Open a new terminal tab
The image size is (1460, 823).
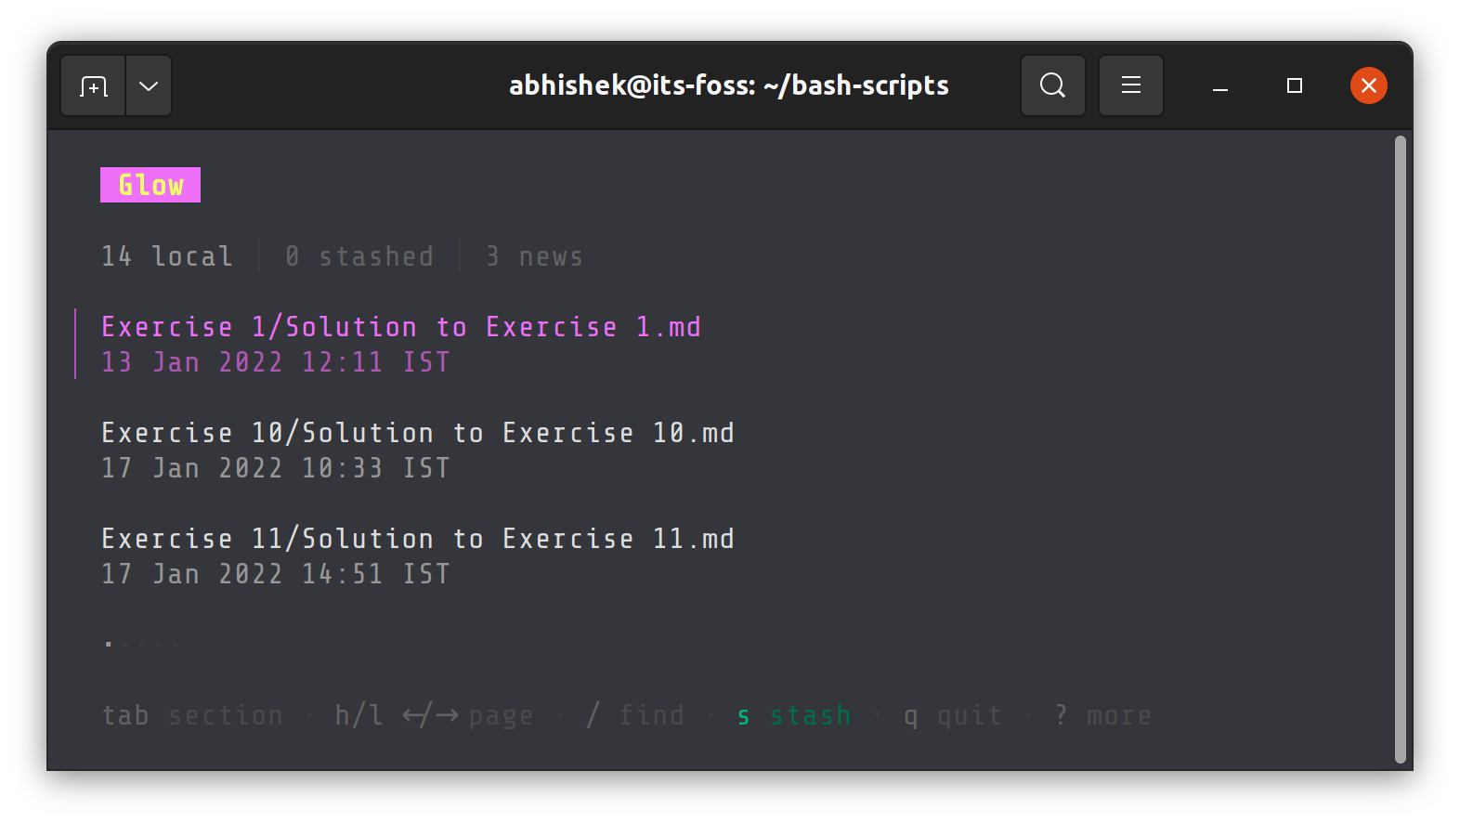tap(92, 85)
